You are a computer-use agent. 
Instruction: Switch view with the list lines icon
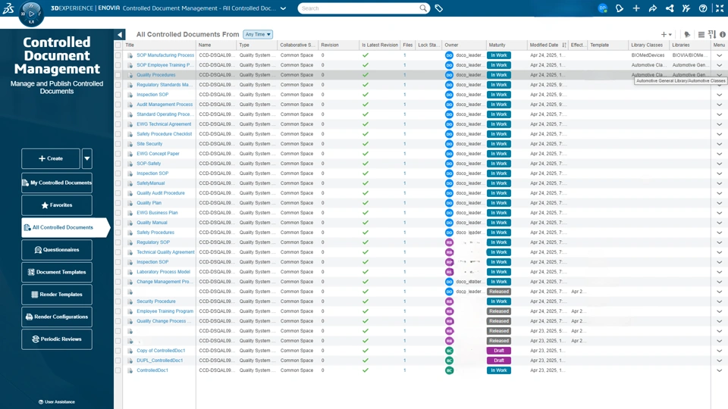click(701, 34)
